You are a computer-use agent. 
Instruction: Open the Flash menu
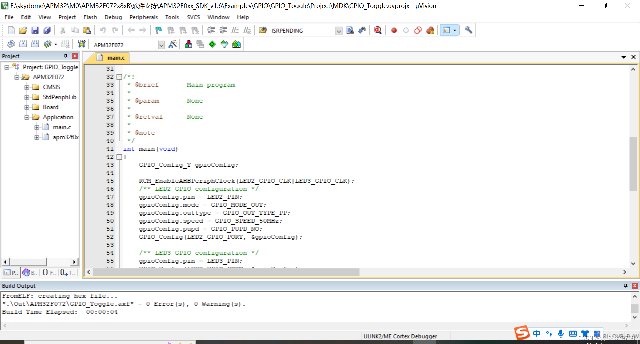[x=90, y=17]
